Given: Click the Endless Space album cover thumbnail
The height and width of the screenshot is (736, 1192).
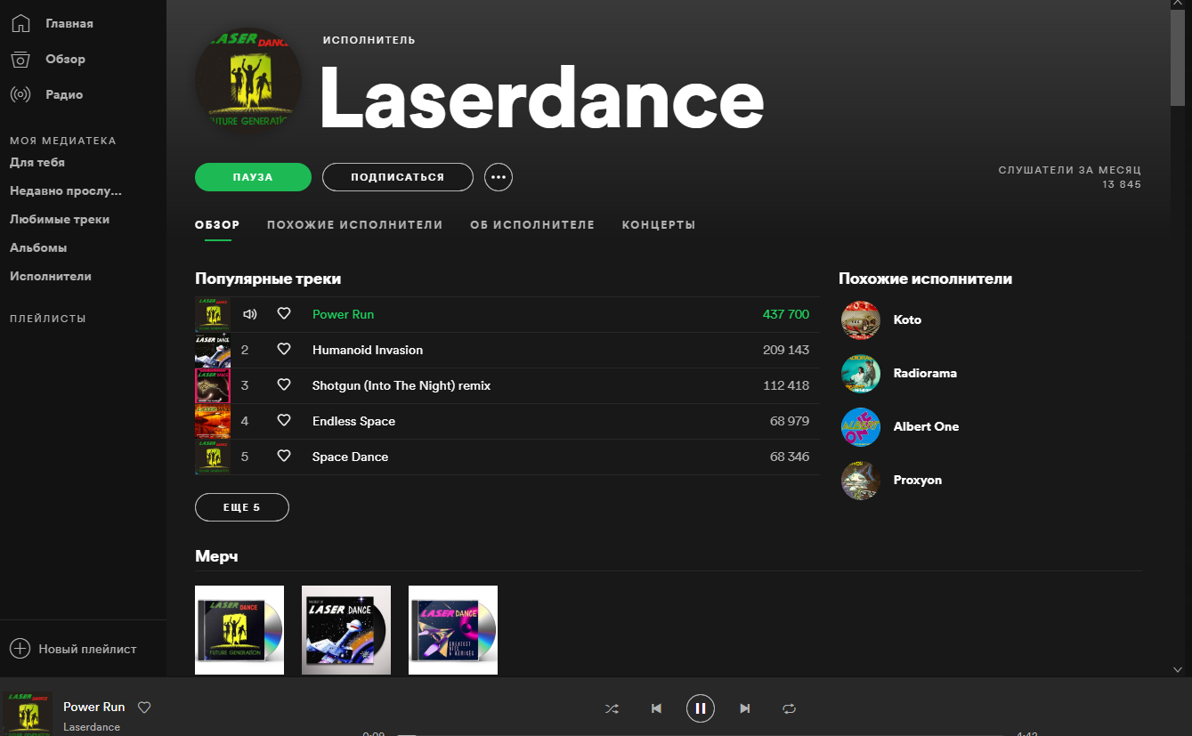Looking at the screenshot, I should tap(213, 421).
